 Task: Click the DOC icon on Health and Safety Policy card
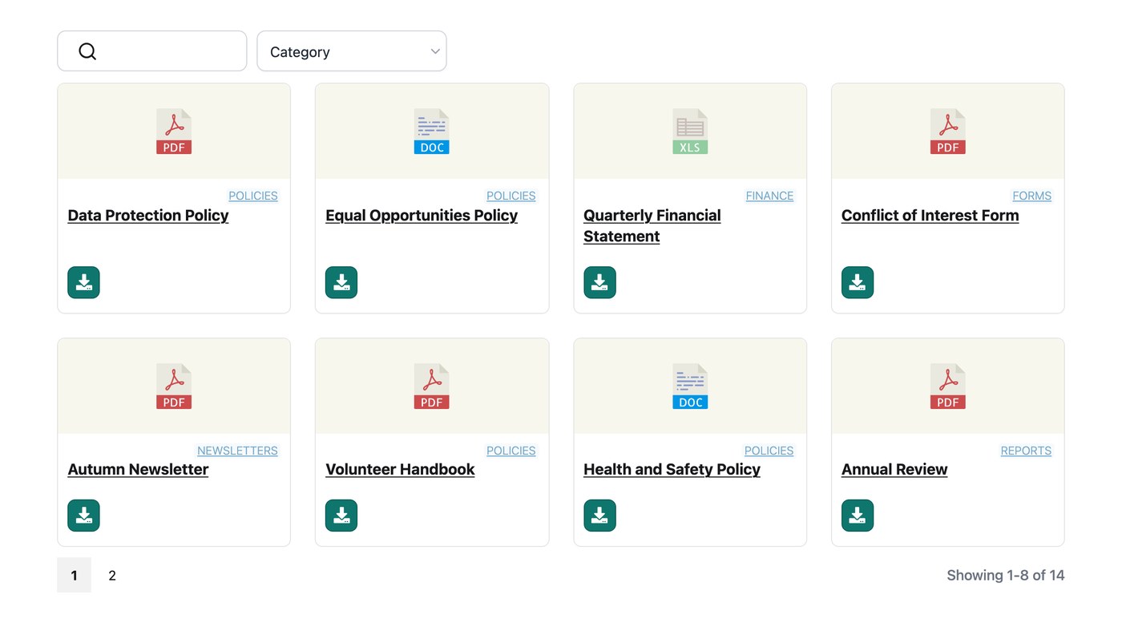click(x=690, y=386)
